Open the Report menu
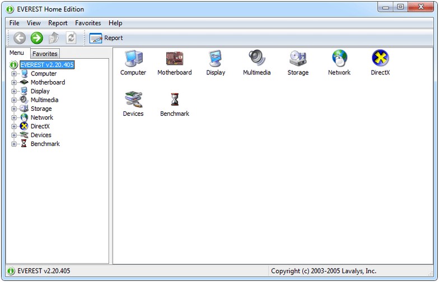The image size is (440, 282). point(58,23)
